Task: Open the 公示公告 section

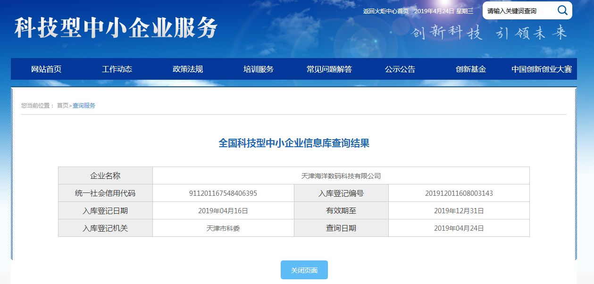Action: pyautogui.click(x=400, y=69)
